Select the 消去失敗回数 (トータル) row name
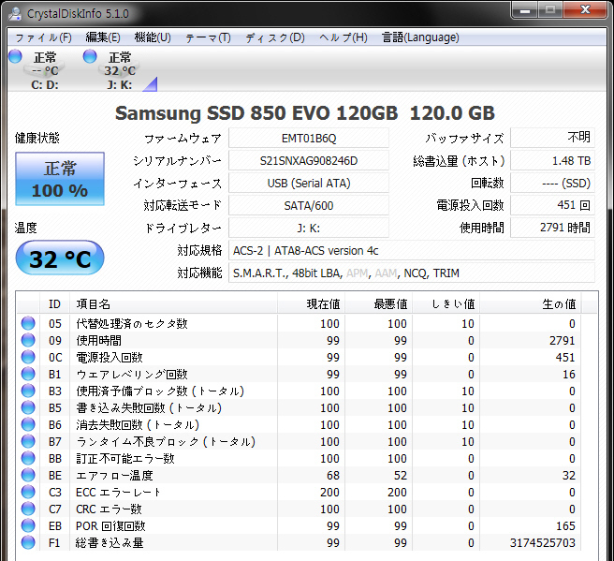614x561 pixels. click(138, 424)
